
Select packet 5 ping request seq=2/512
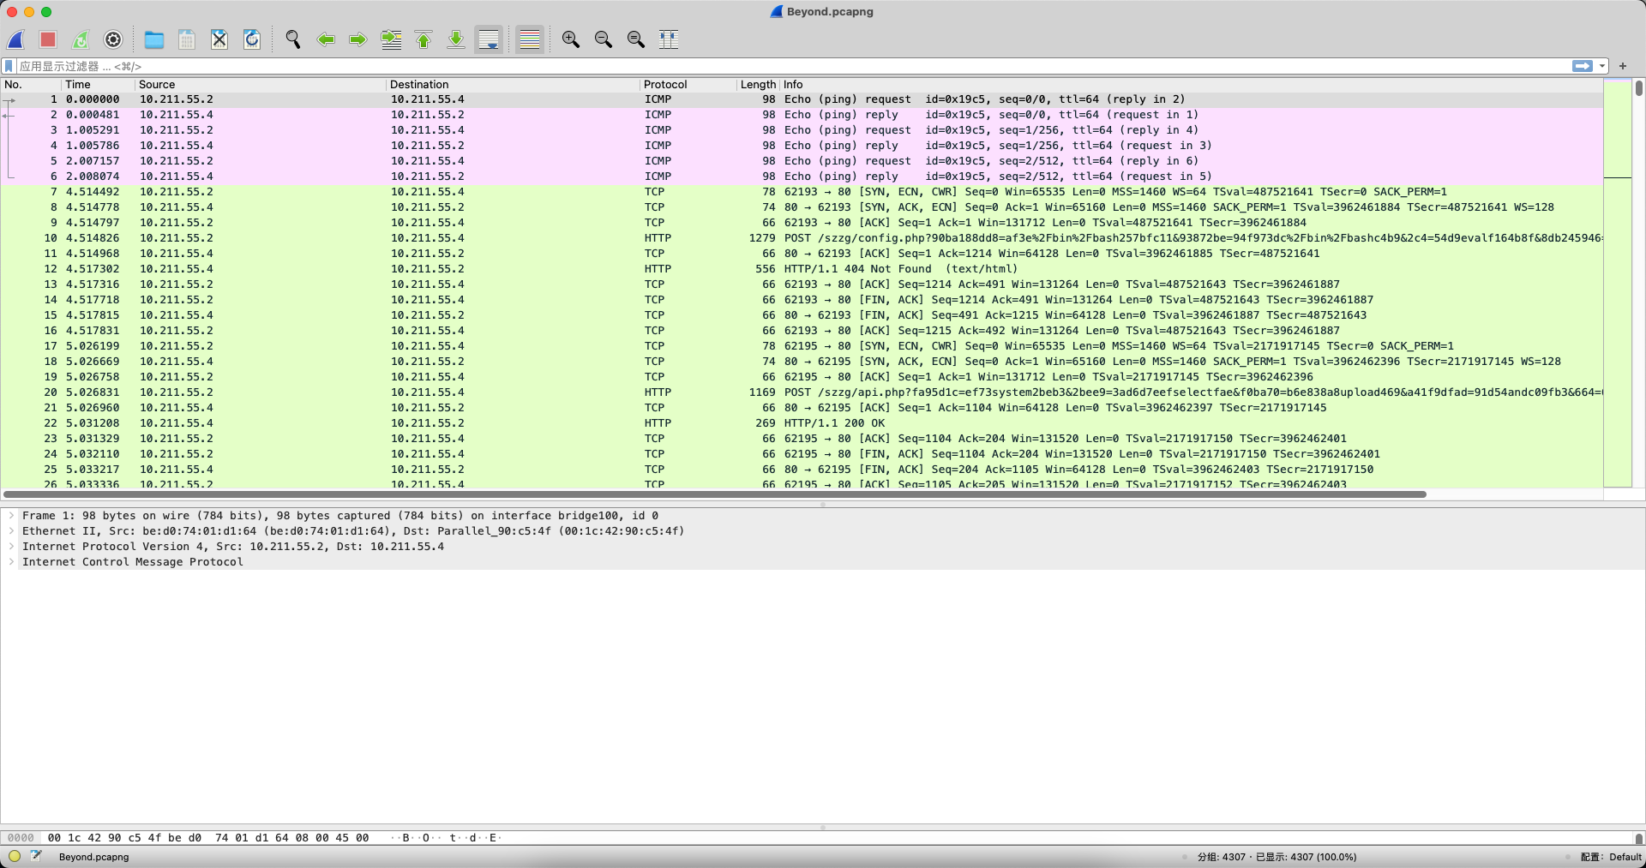tap(802, 161)
